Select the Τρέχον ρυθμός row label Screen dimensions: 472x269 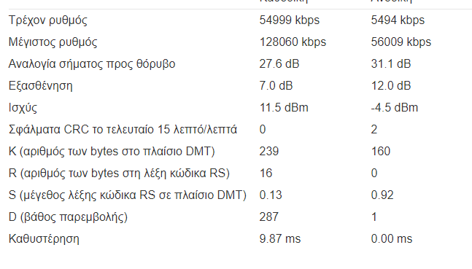[48, 20]
